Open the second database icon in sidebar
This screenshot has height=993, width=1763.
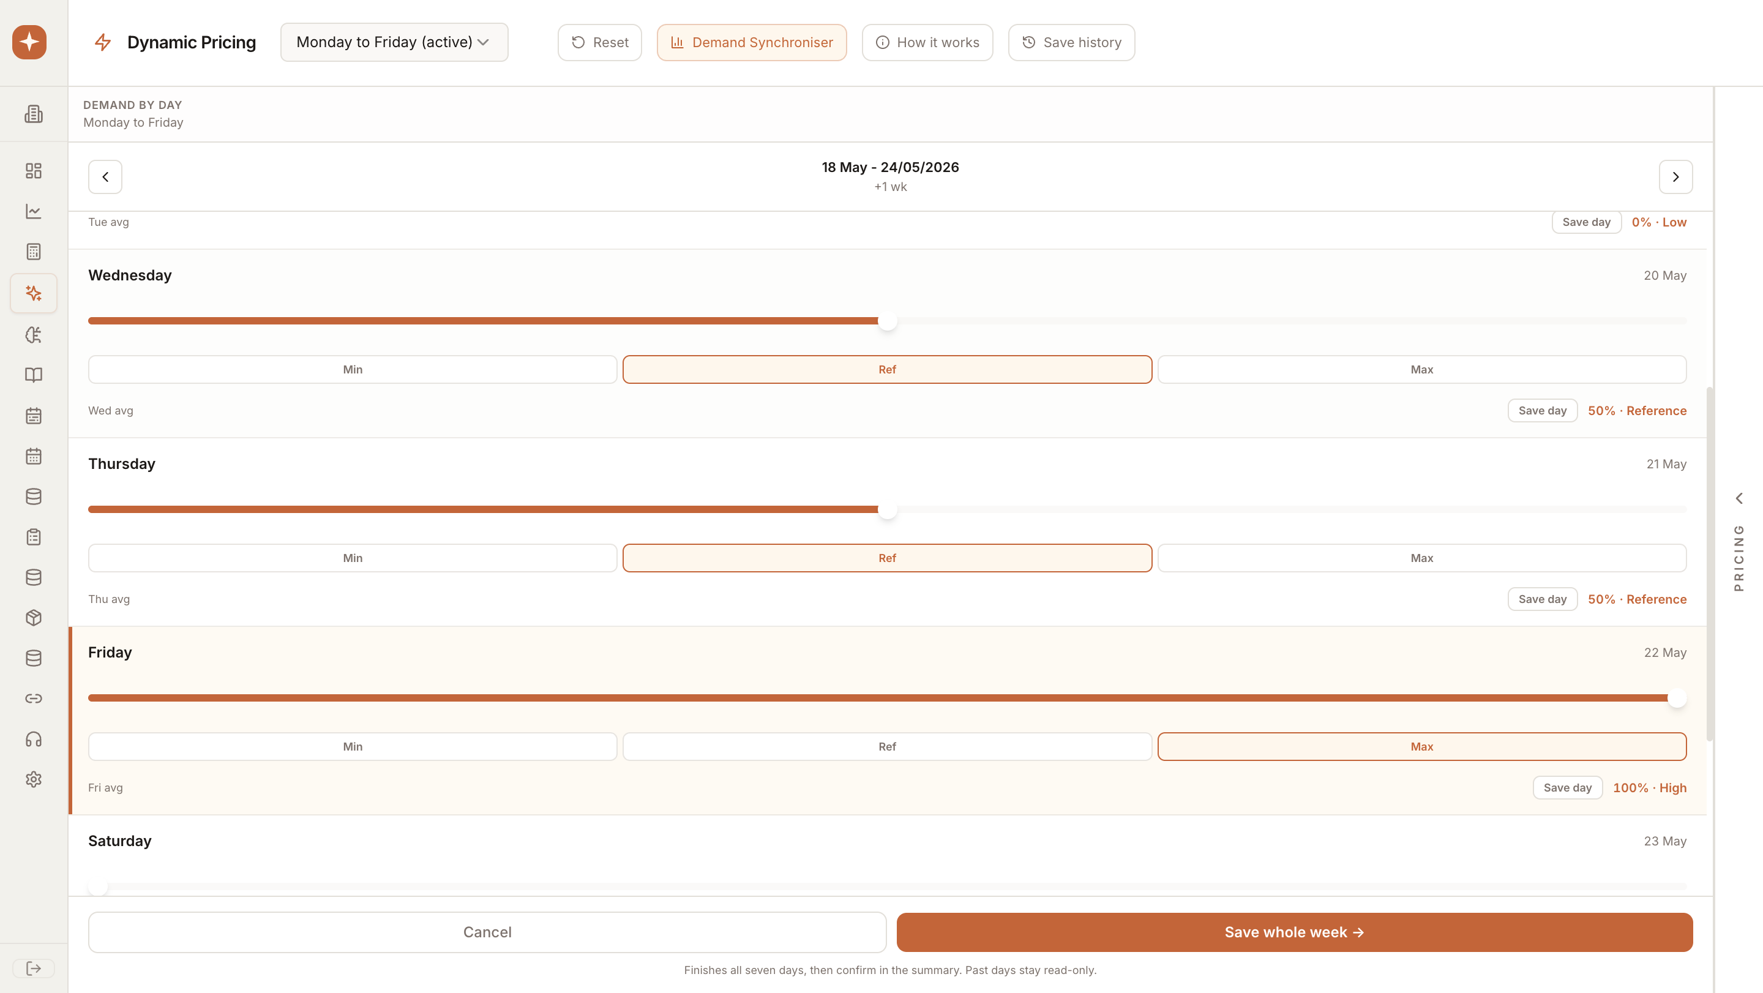tap(34, 577)
